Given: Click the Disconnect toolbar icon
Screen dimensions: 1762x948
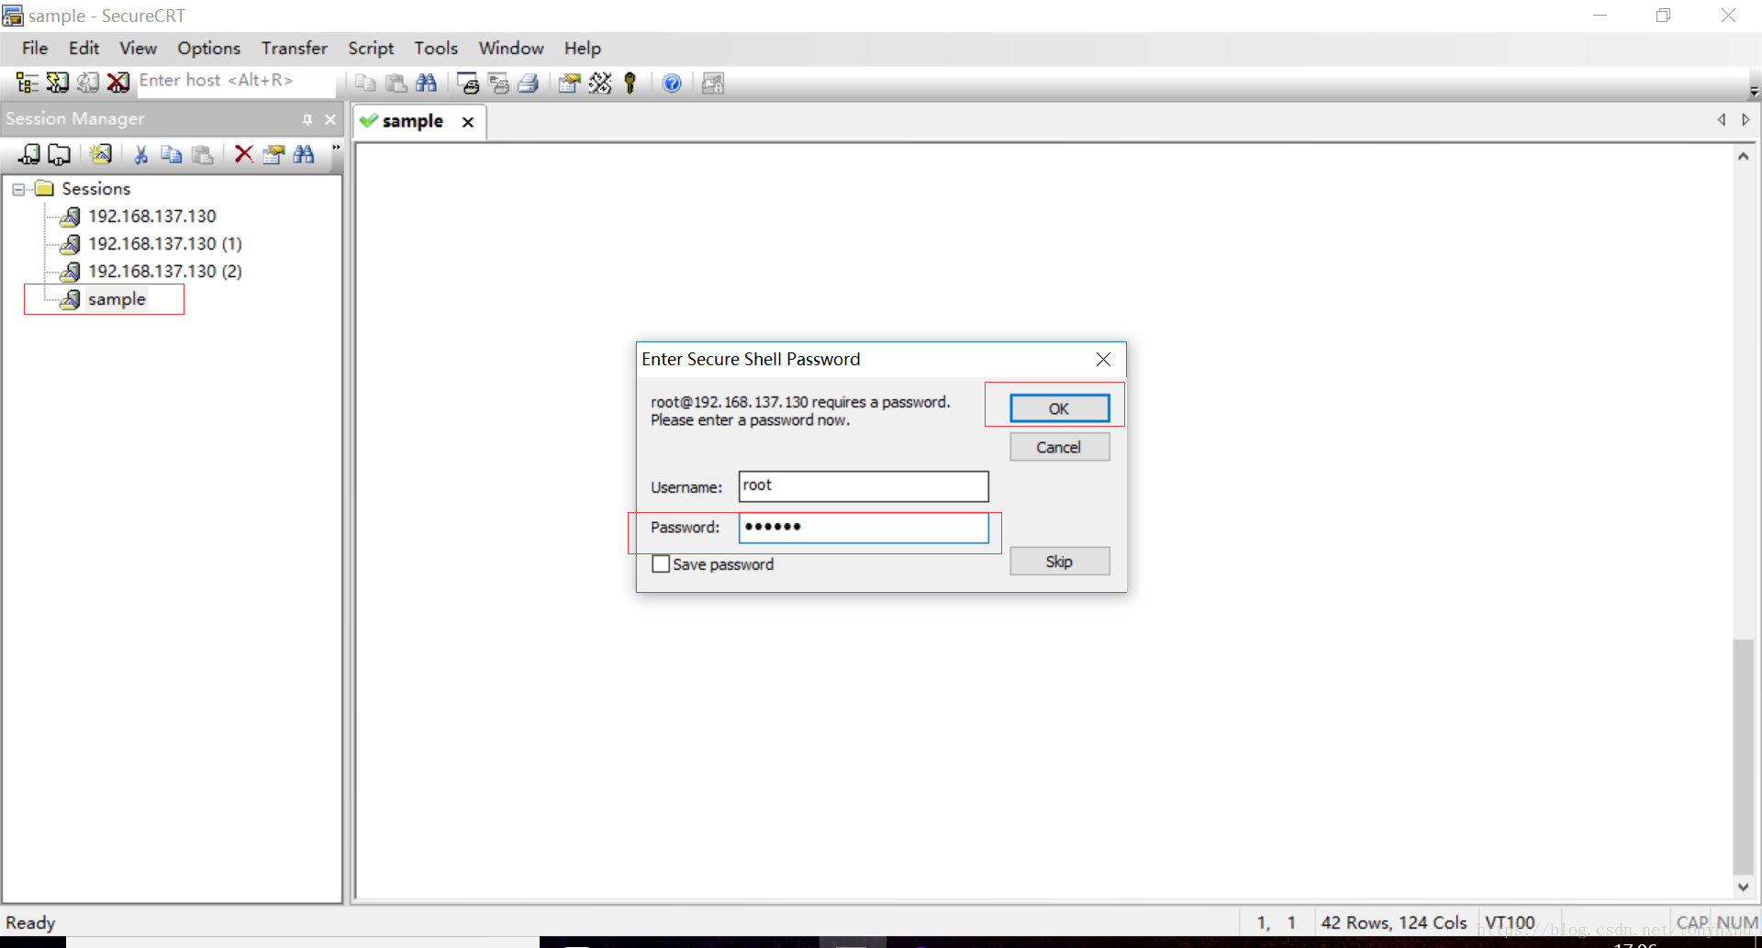Looking at the screenshot, I should [117, 83].
